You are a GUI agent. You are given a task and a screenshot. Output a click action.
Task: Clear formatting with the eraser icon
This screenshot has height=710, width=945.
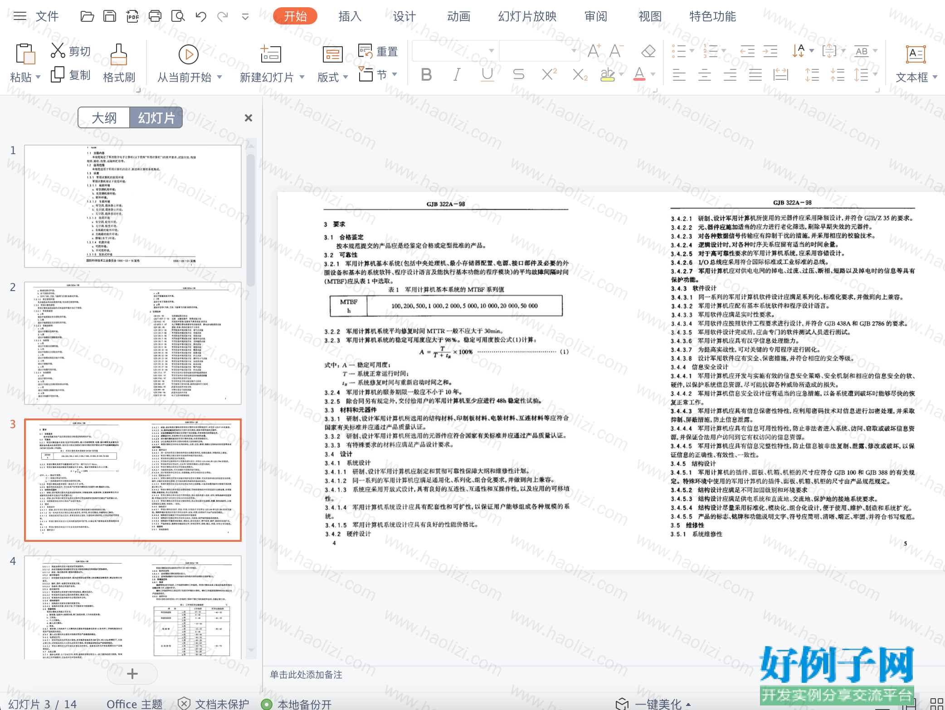pyautogui.click(x=648, y=51)
